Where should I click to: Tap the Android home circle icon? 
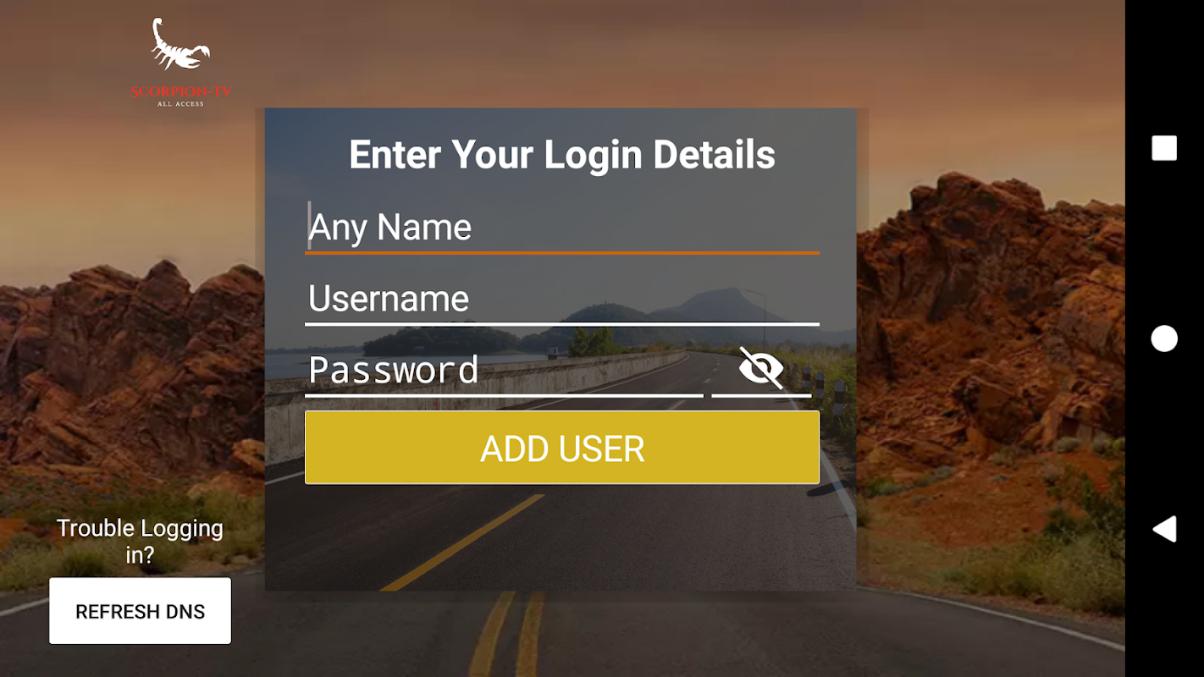(1164, 338)
